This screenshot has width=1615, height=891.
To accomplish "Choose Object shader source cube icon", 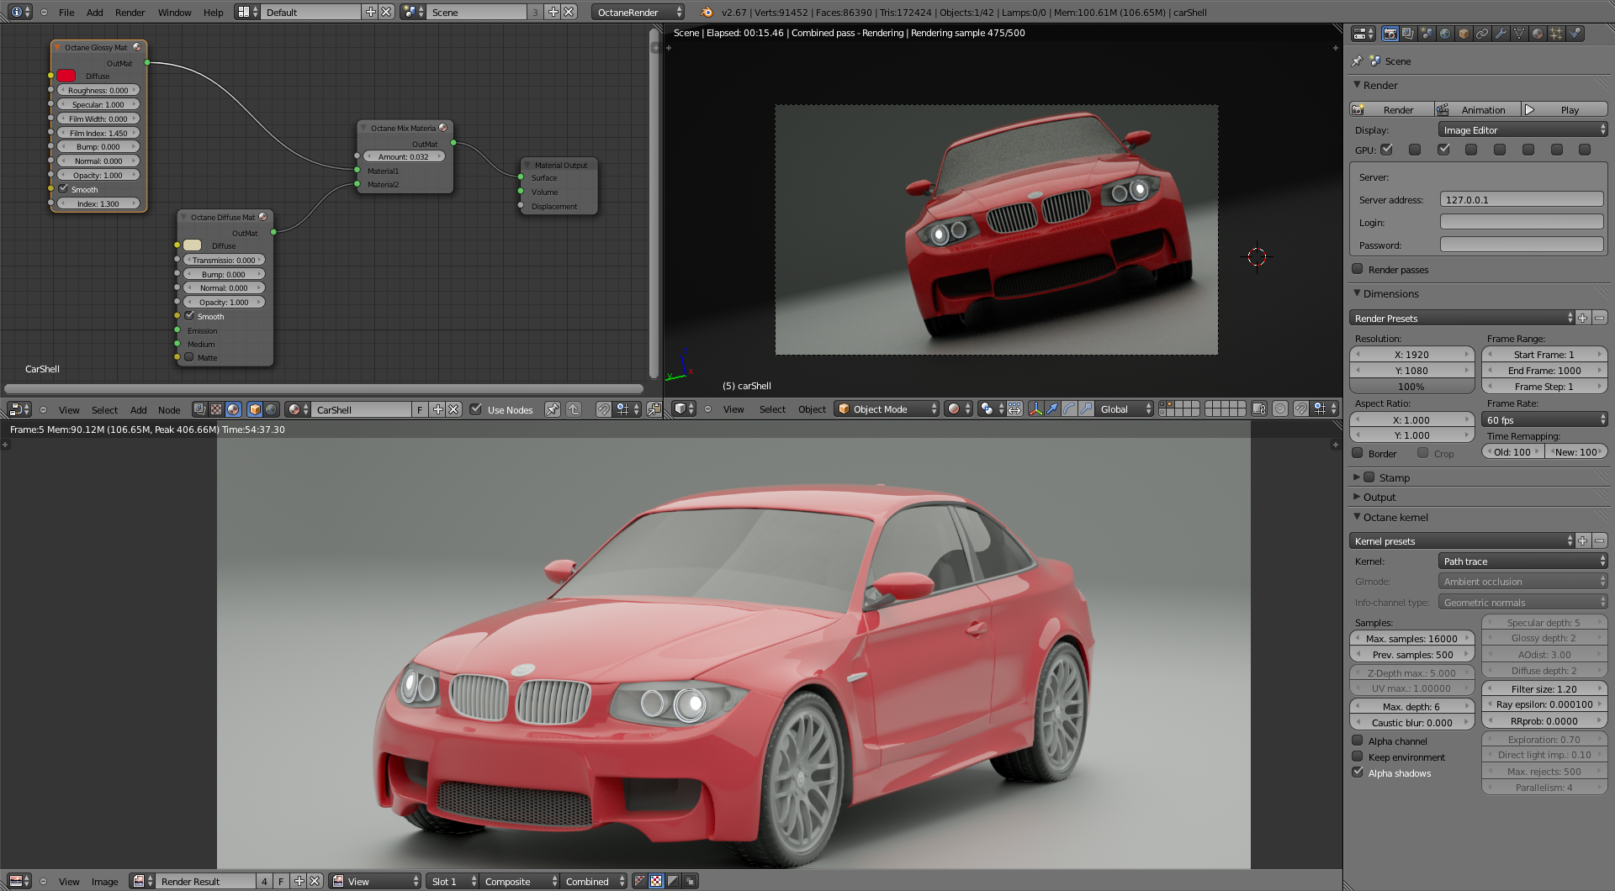I will tap(254, 409).
